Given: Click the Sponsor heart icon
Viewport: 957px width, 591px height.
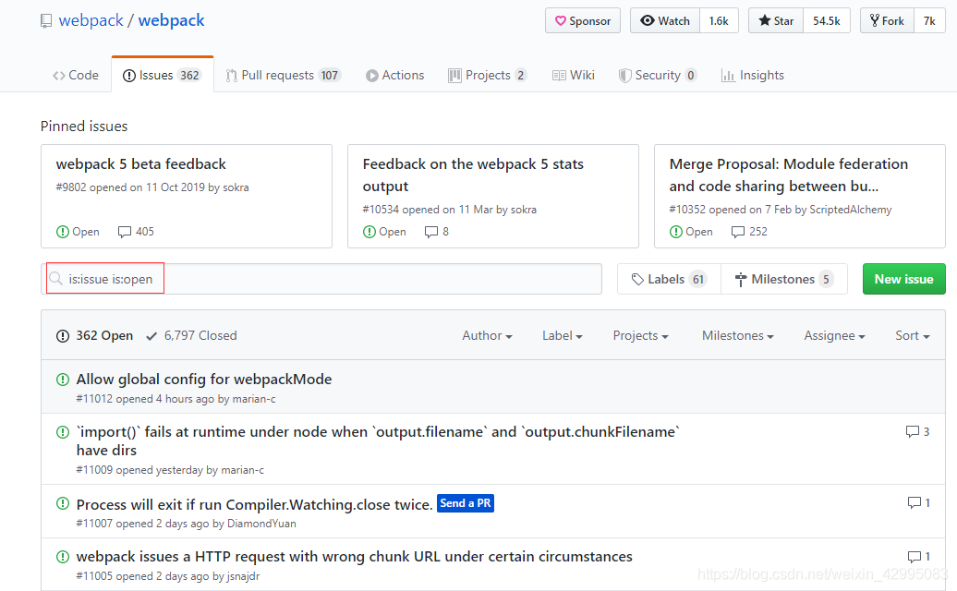Looking at the screenshot, I should click(561, 20).
